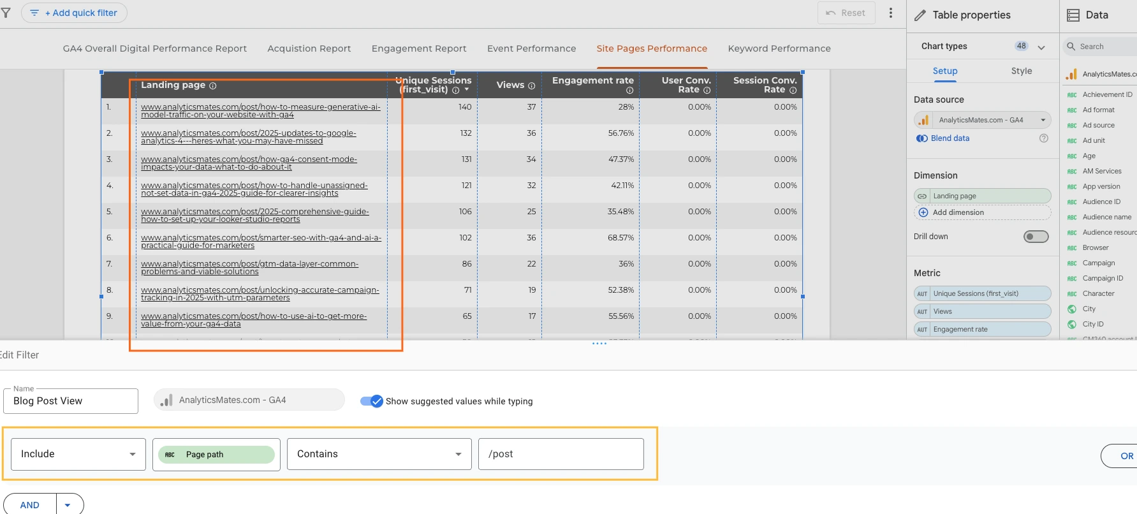Click the AnalyticsMates data source chart icon
The width and height of the screenshot is (1137, 514).
tap(923, 120)
